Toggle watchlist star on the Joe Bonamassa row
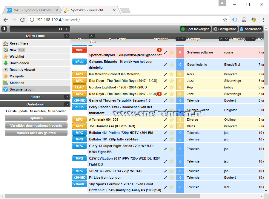 coord(172,126)
